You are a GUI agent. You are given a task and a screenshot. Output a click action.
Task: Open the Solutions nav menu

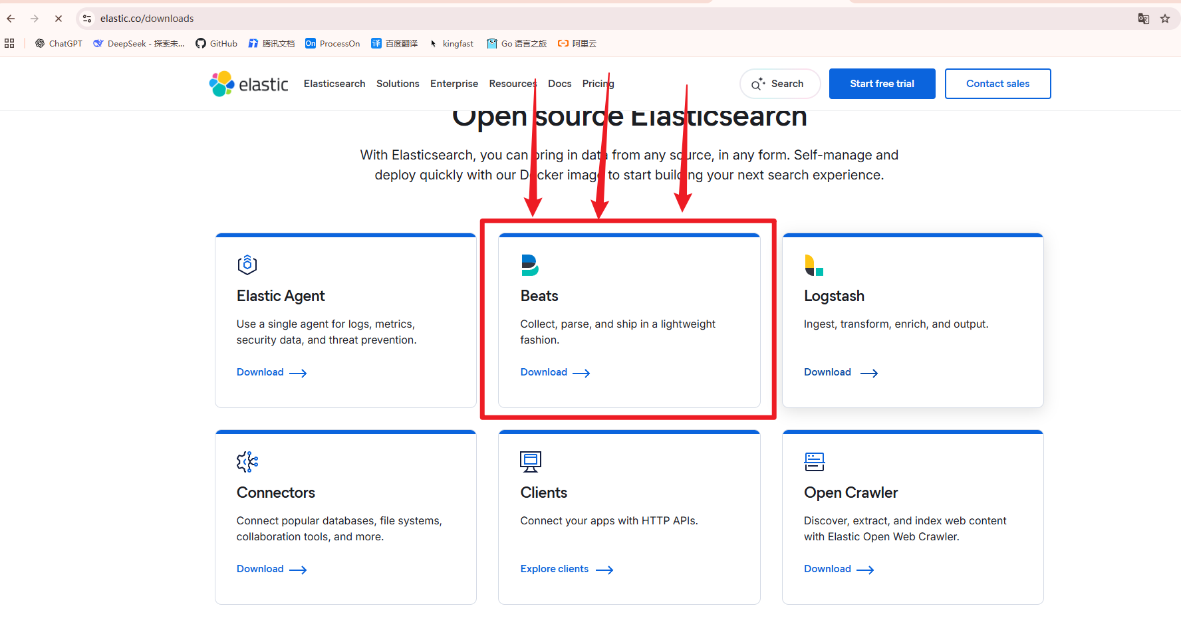pyautogui.click(x=398, y=84)
